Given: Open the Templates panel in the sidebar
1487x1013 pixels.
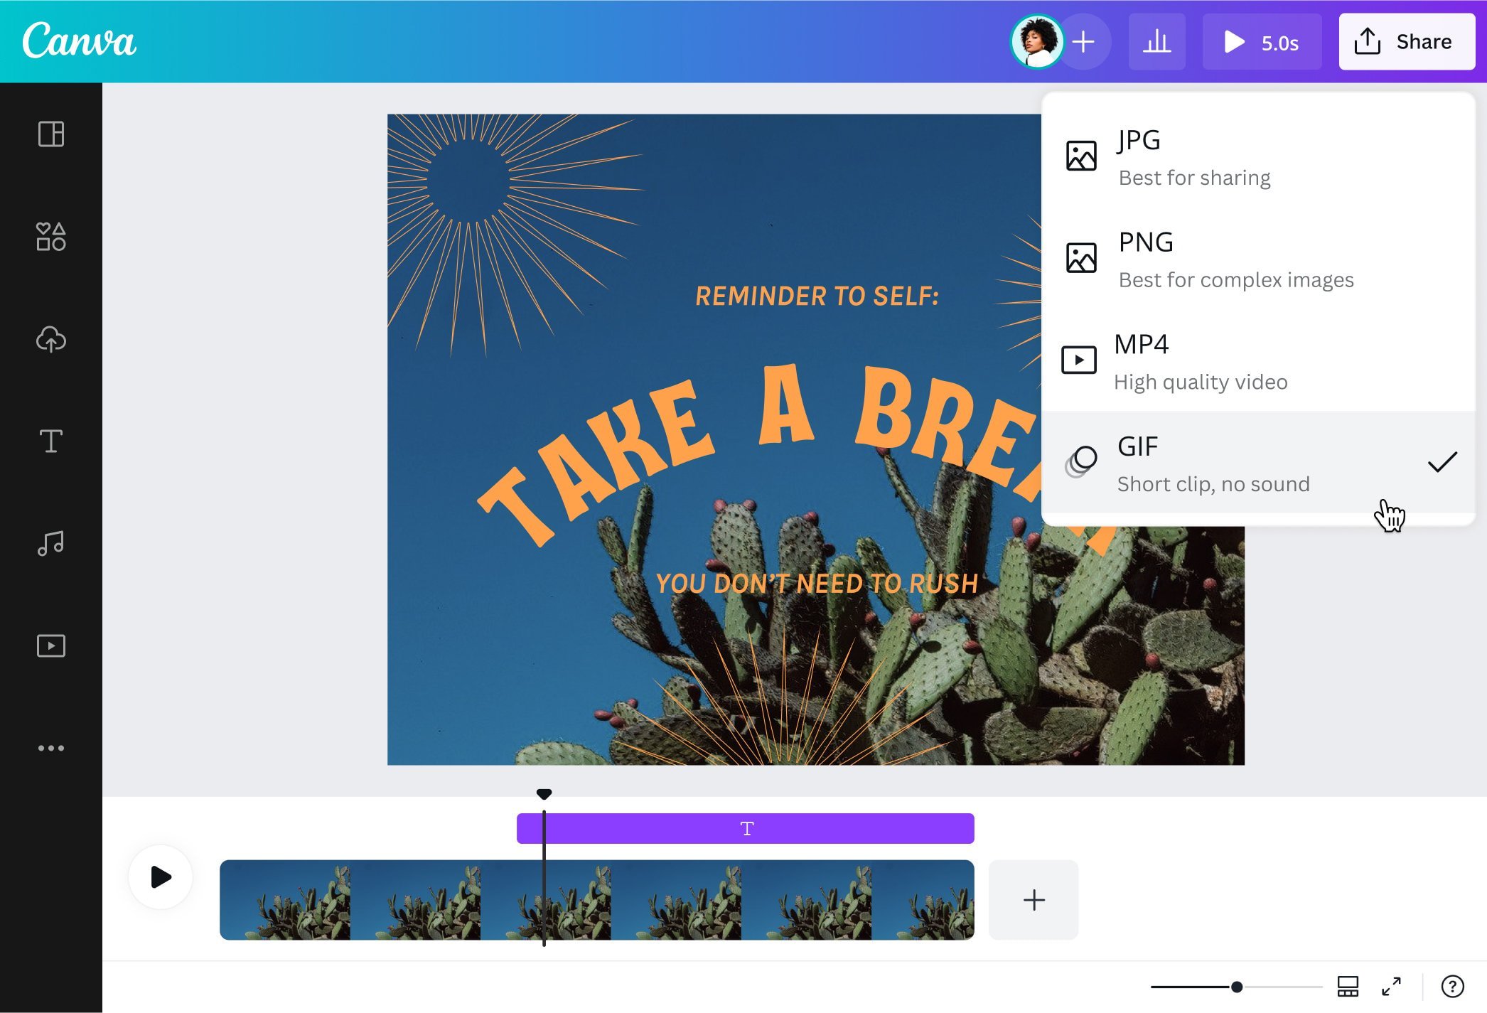Looking at the screenshot, I should point(50,135).
